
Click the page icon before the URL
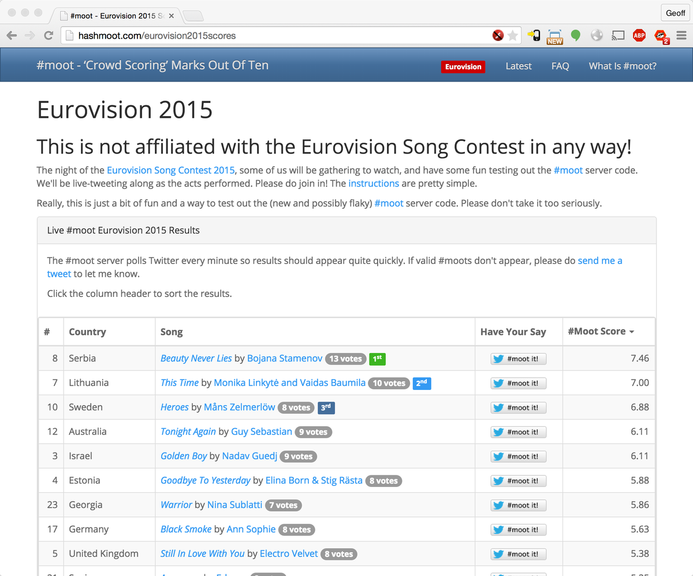click(69, 36)
